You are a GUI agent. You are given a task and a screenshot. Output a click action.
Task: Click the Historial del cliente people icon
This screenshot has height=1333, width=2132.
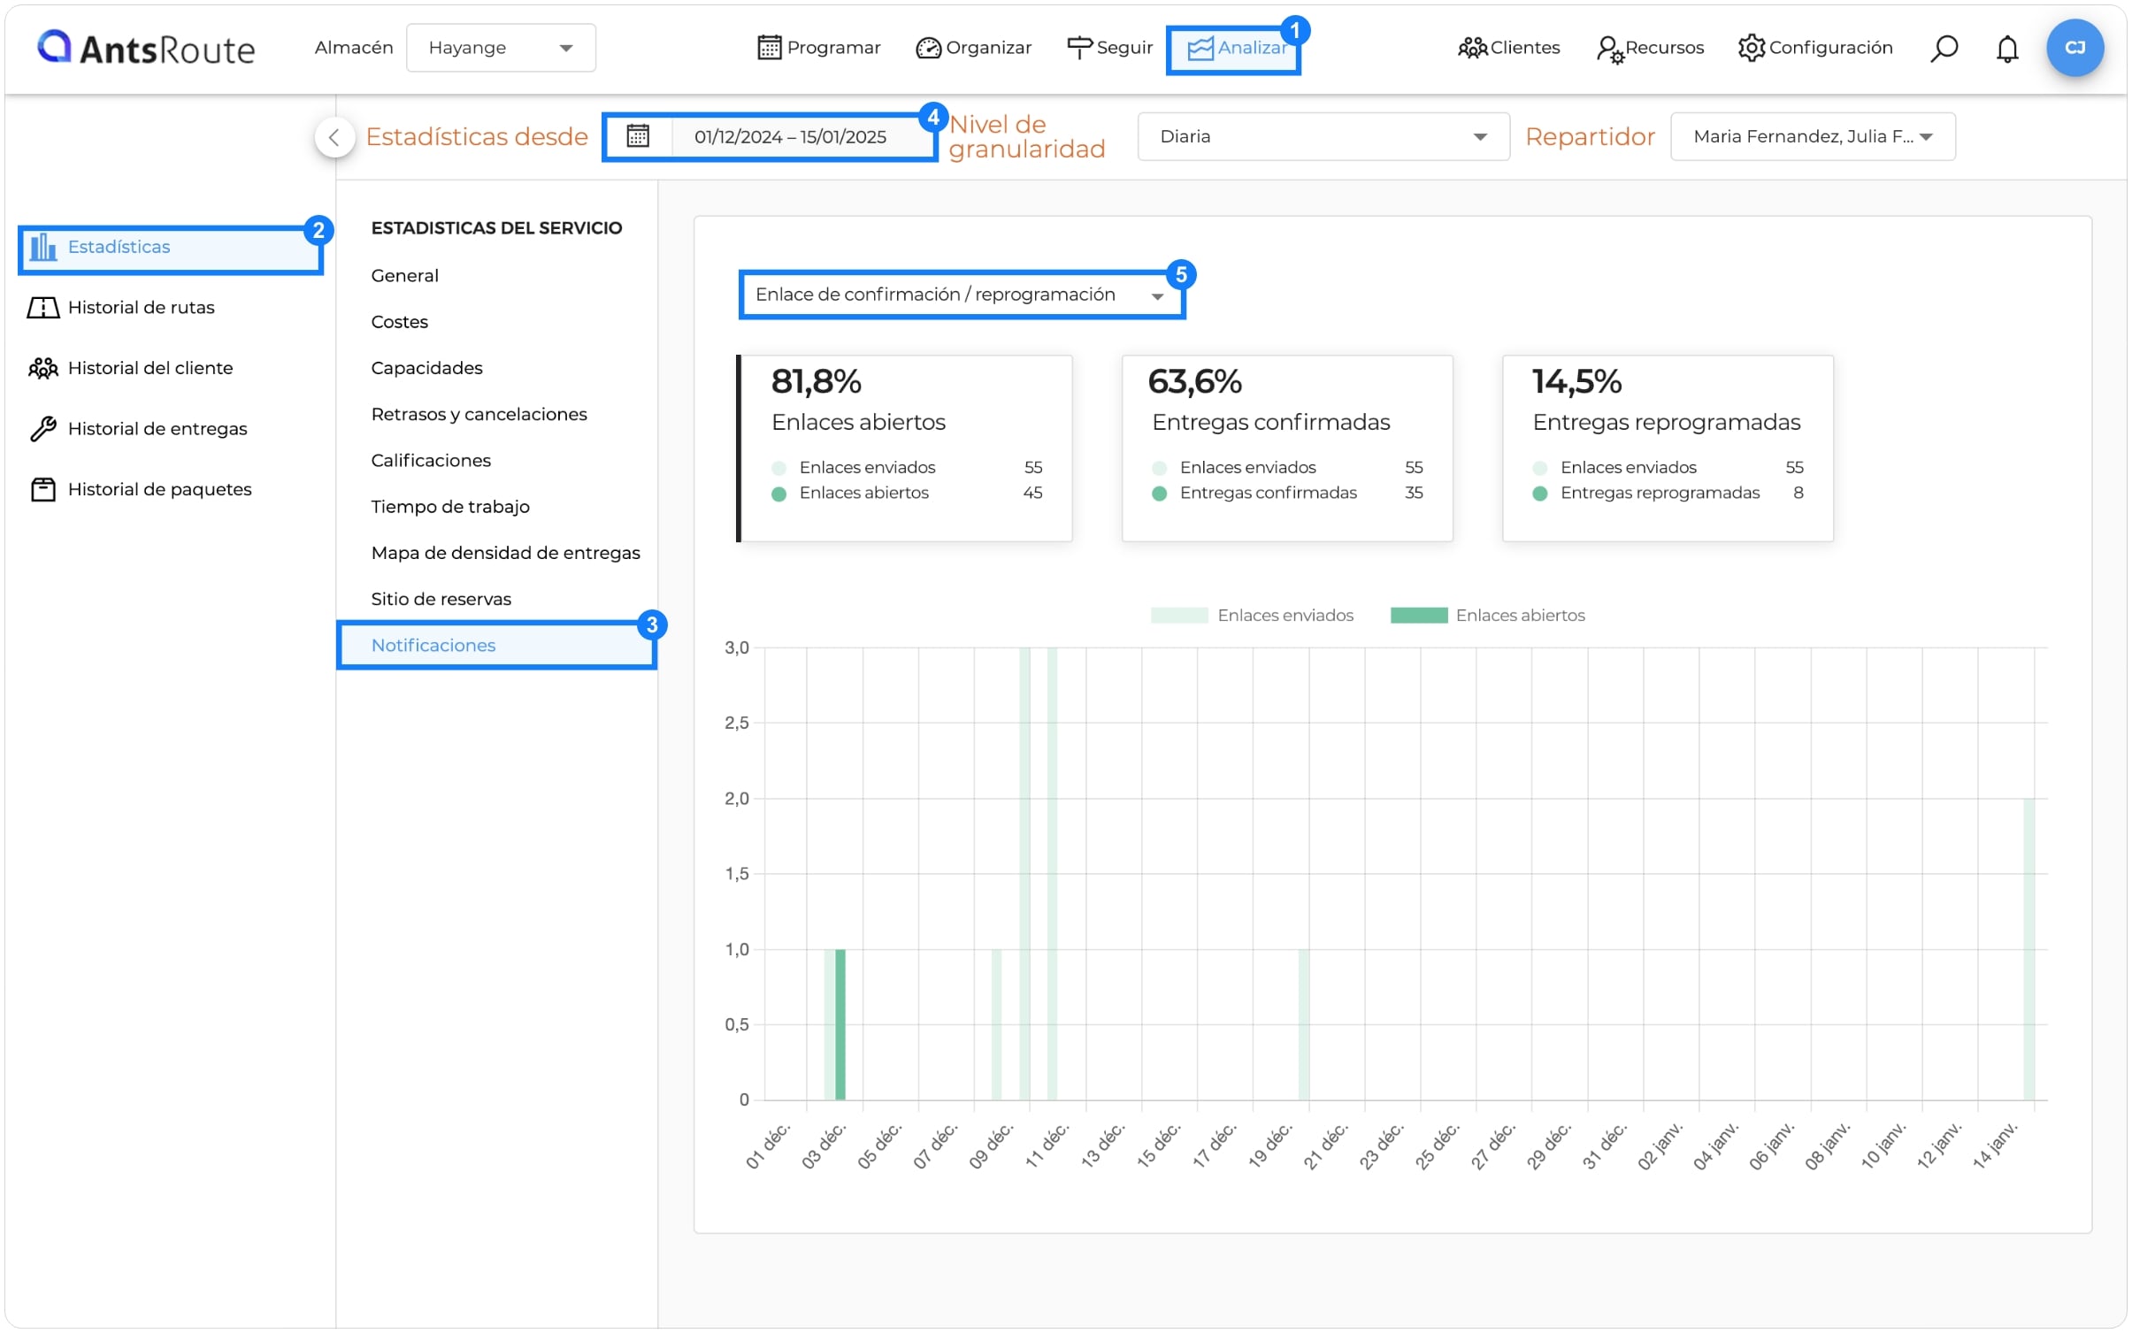pos(42,368)
